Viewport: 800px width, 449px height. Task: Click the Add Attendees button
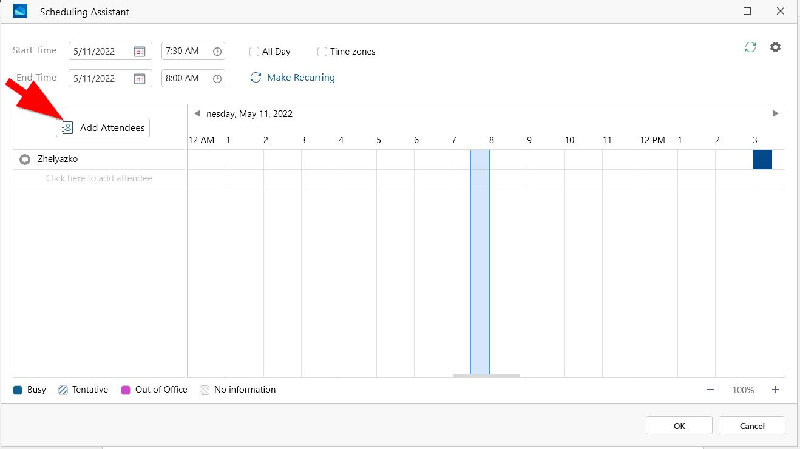tap(103, 127)
